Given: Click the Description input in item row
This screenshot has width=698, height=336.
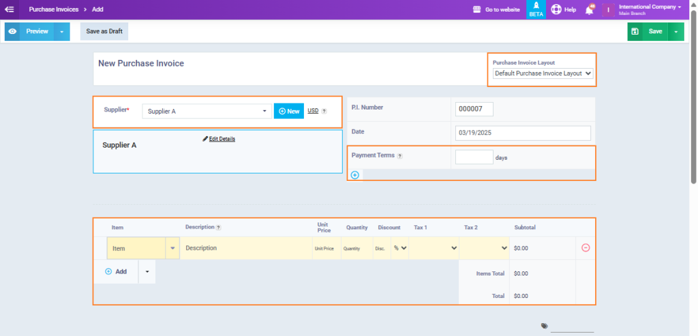Looking at the screenshot, I should (246, 248).
